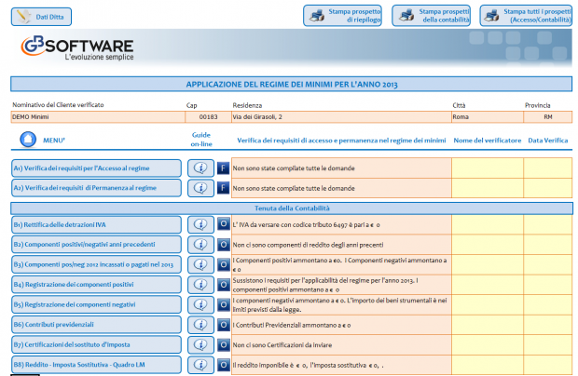Screen dimensions: 578x376
Task: Click the O status icon in B2 row
Action: (224, 244)
